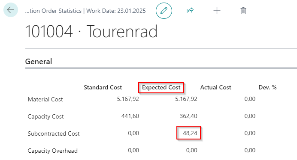Click the Actual Cost column header
Image resolution: width=297 pixels, height=160 pixels.
[216, 87]
